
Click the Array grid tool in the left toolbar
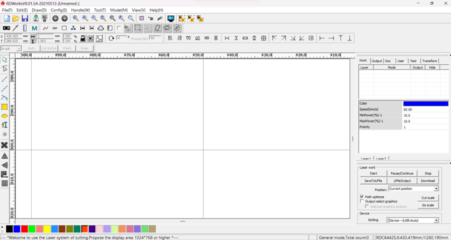click(4, 183)
